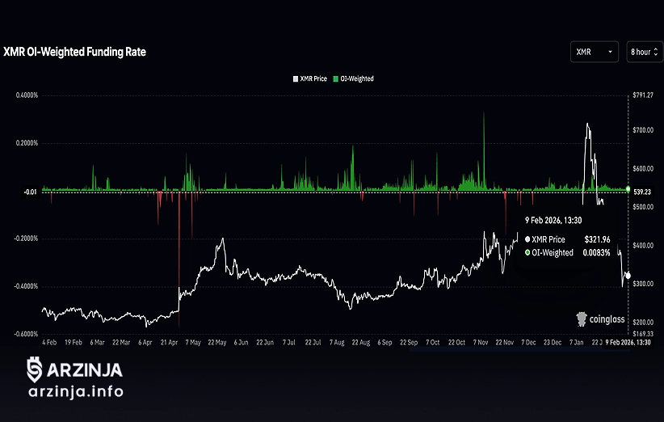Open the 8 hour interval dropdown
The image size is (664, 422).
coord(644,52)
